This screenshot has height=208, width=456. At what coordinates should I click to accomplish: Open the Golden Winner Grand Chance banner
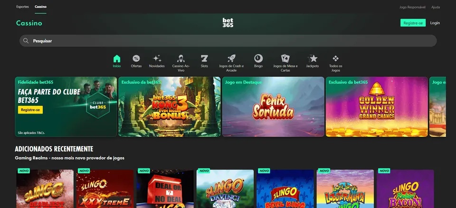click(377, 107)
